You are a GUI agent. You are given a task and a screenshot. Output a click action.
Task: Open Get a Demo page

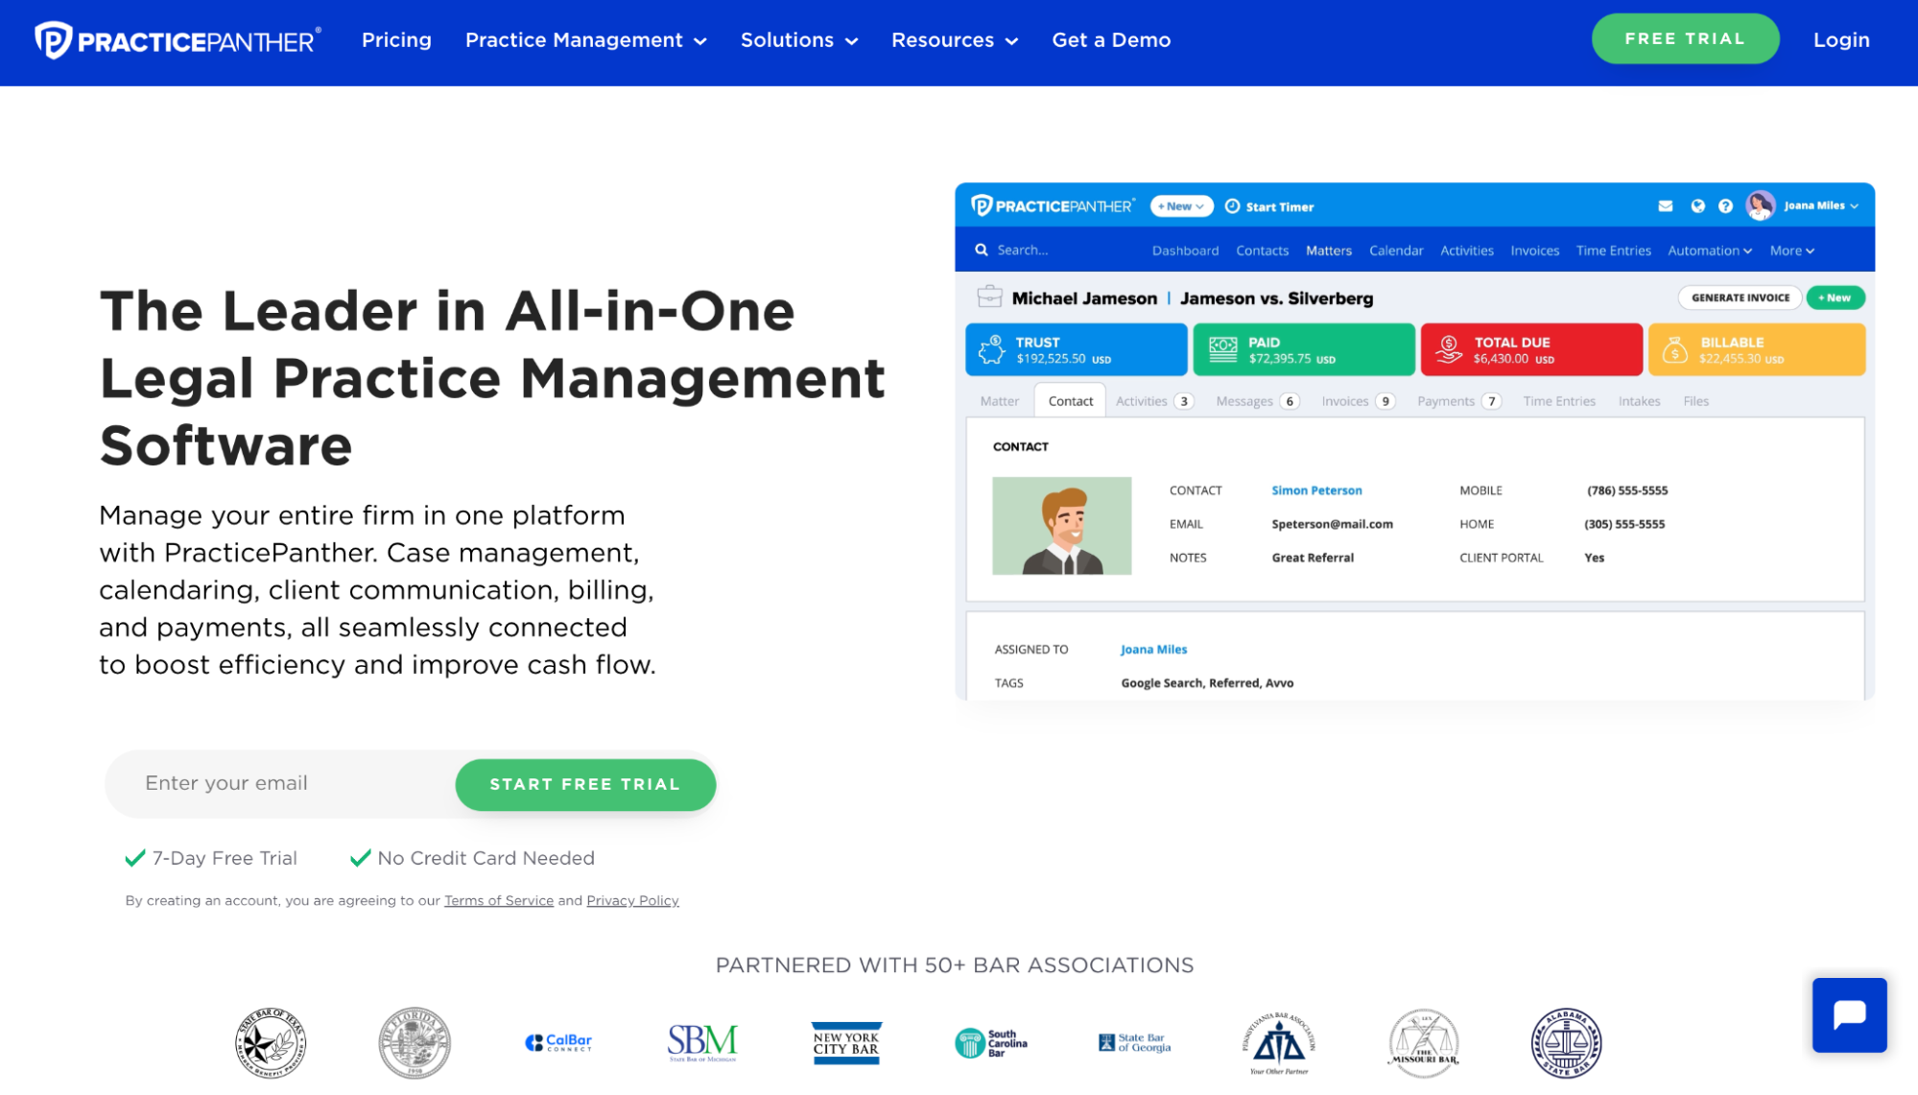tap(1111, 40)
